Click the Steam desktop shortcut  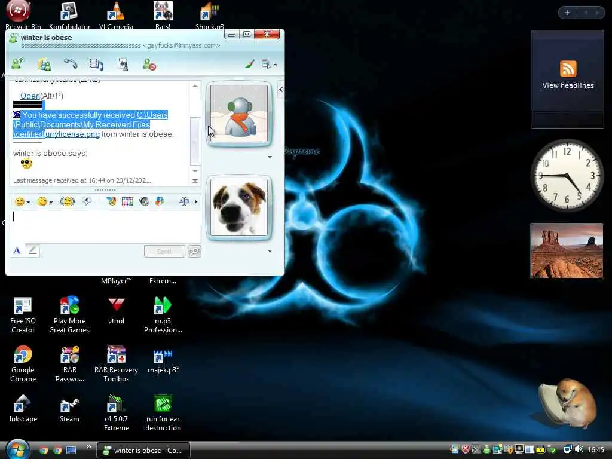point(69,410)
